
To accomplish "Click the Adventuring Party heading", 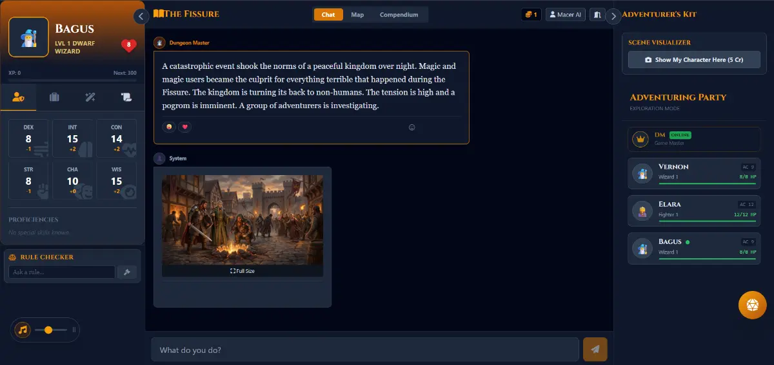I will pyautogui.click(x=678, y=97).
